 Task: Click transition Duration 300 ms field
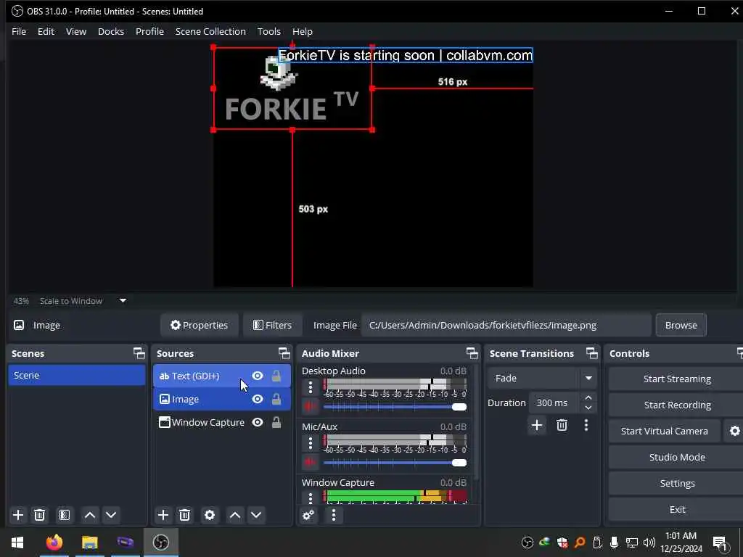pyautogui.click(x=554, y=403)
